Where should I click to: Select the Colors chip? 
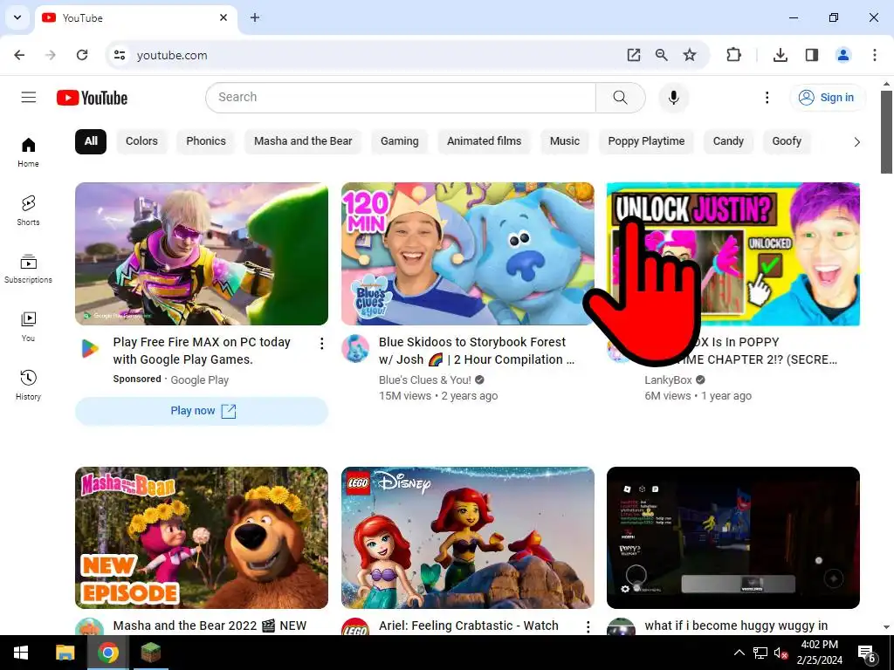(141, 141)
